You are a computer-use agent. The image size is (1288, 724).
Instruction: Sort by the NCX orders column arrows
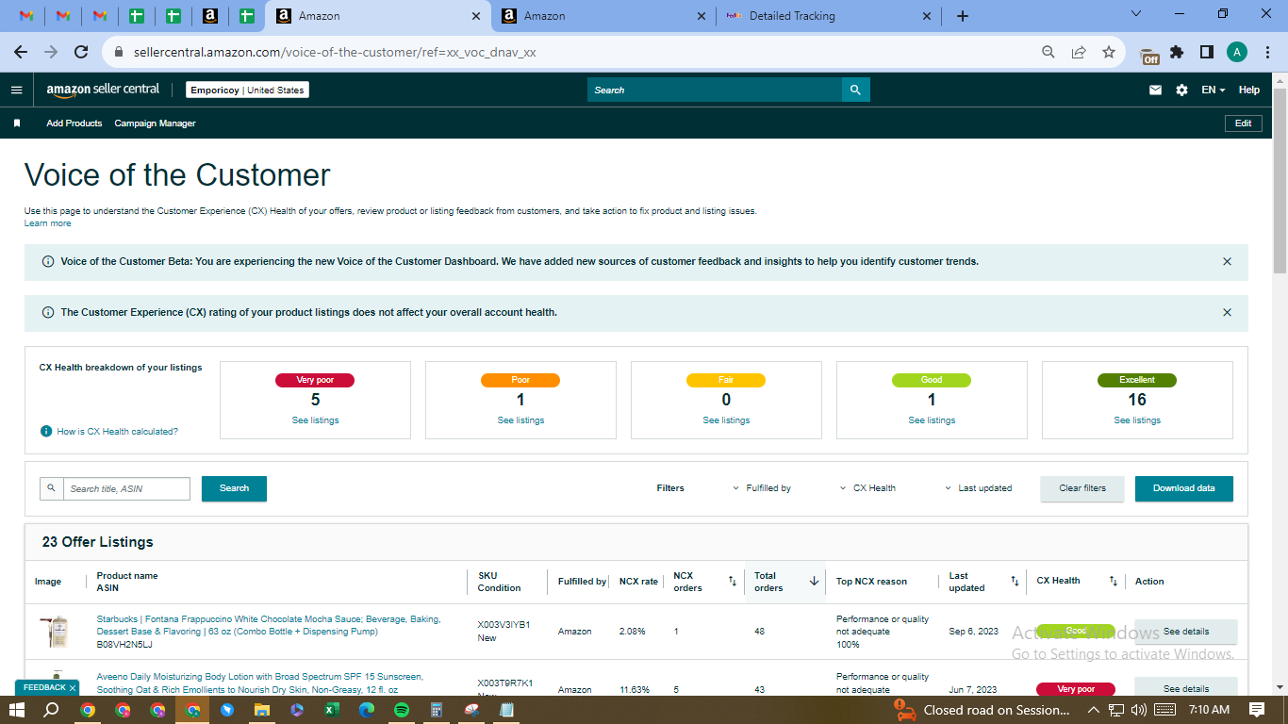(732, 582)
